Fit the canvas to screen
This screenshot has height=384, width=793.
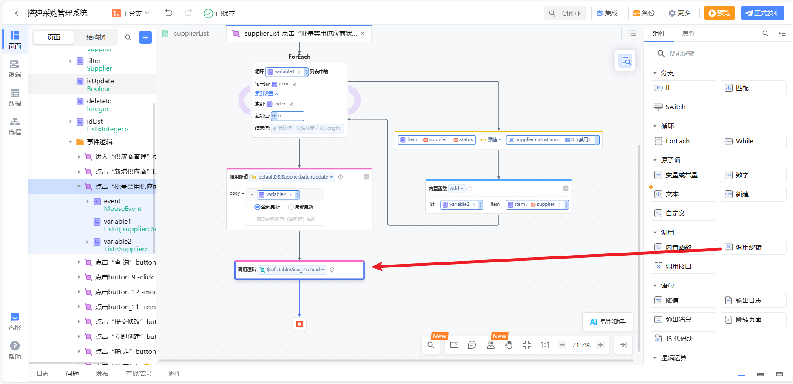pyautogui.click(x=527, y=345)
